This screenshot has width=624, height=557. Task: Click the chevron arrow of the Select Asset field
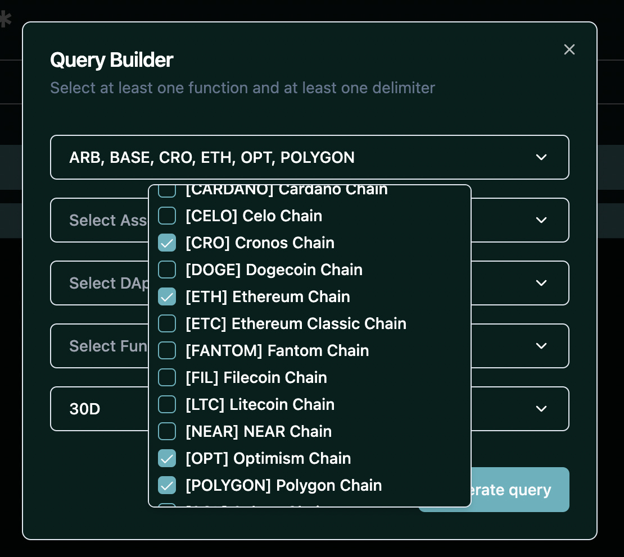click(541, 220)
